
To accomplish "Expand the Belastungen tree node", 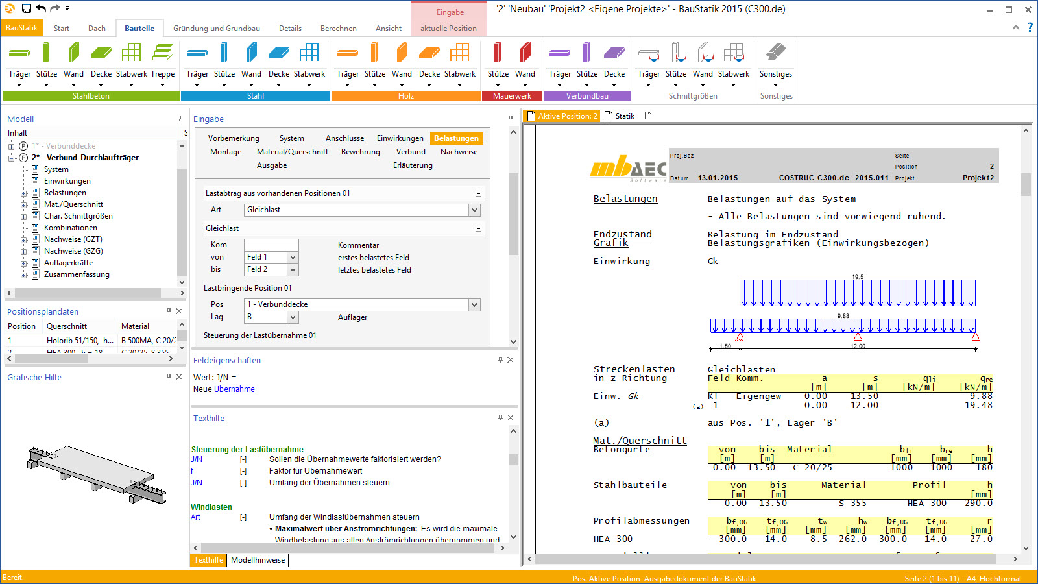I will pos(24,193).
